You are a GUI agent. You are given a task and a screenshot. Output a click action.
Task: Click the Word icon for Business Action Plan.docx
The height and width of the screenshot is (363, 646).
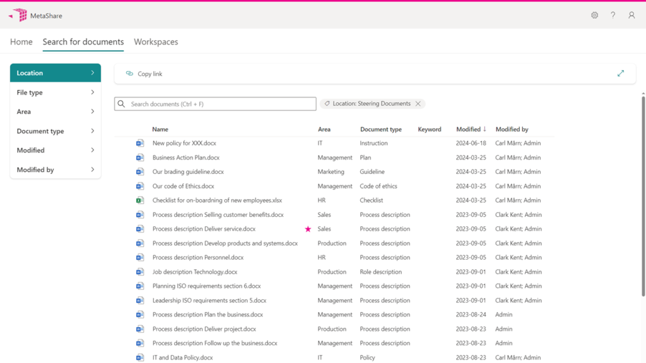tap(140, 158)
